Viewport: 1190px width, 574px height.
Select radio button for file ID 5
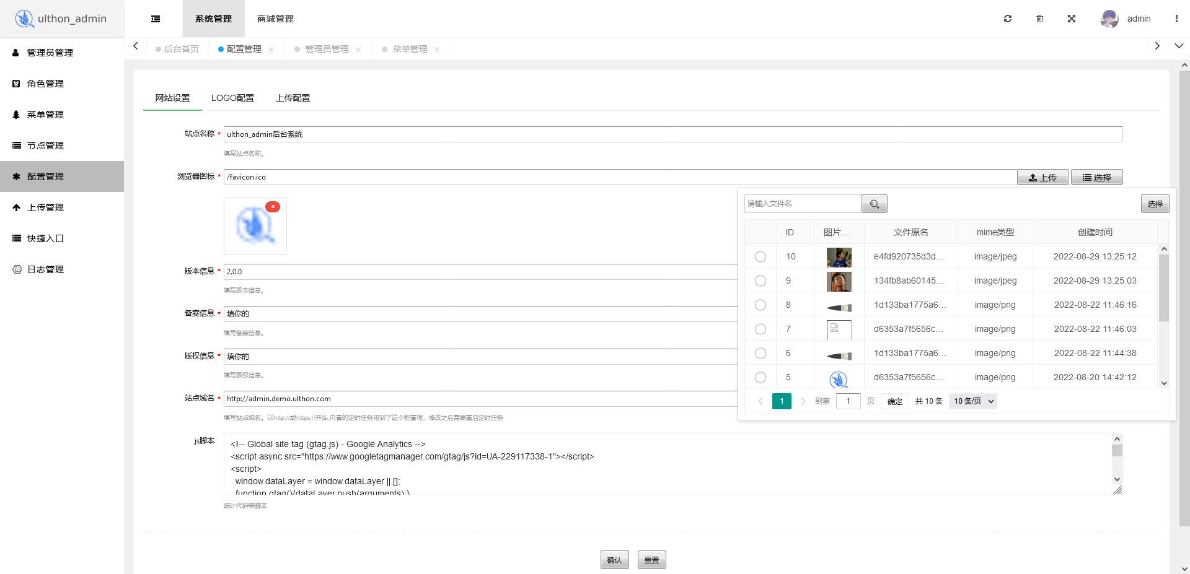(x=760, y=377)
